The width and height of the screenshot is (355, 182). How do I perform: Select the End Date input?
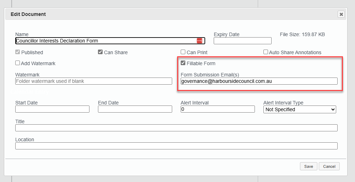(x=135, y=109)
